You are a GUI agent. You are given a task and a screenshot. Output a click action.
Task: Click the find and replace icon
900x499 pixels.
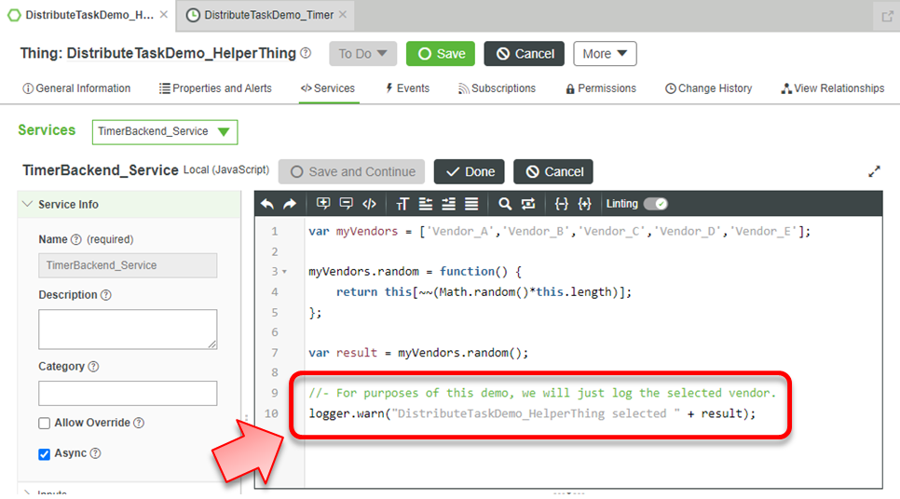click(x=528, y=204)
